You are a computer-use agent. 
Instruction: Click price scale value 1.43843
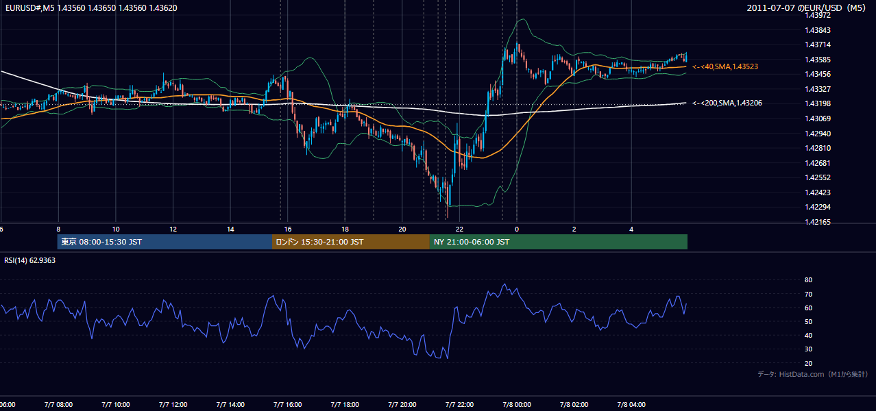pyautogui.click(x=818, y=30)
